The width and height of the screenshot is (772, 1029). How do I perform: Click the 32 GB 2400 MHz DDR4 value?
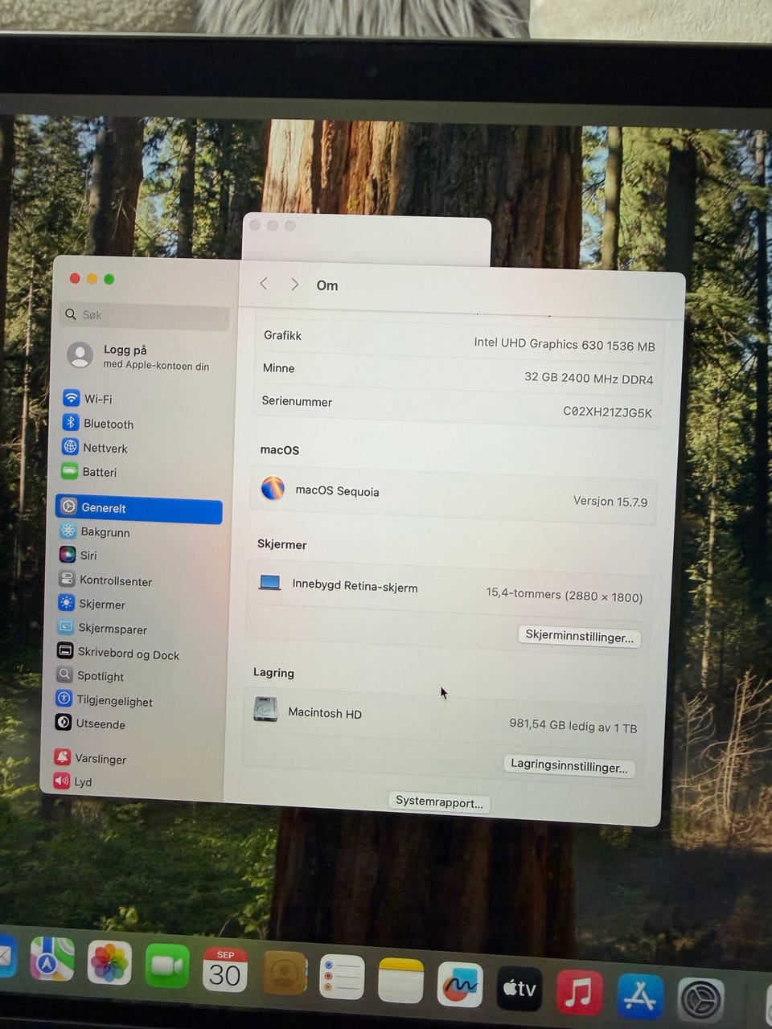589,378
